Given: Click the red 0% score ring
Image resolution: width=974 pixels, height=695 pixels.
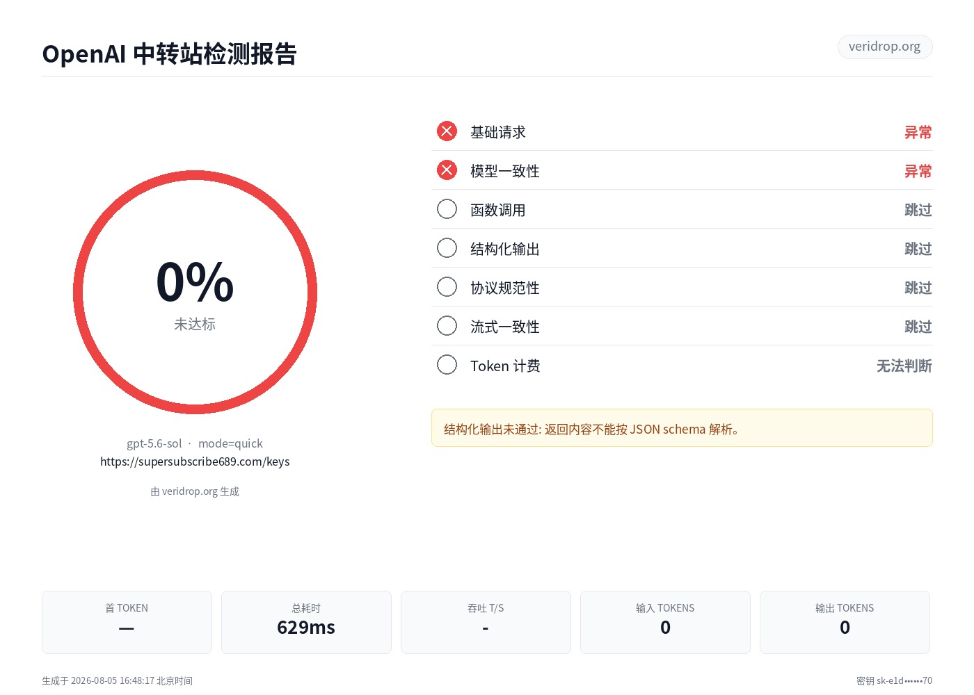Looking at the screenshot, I should (x=195, y=293).
